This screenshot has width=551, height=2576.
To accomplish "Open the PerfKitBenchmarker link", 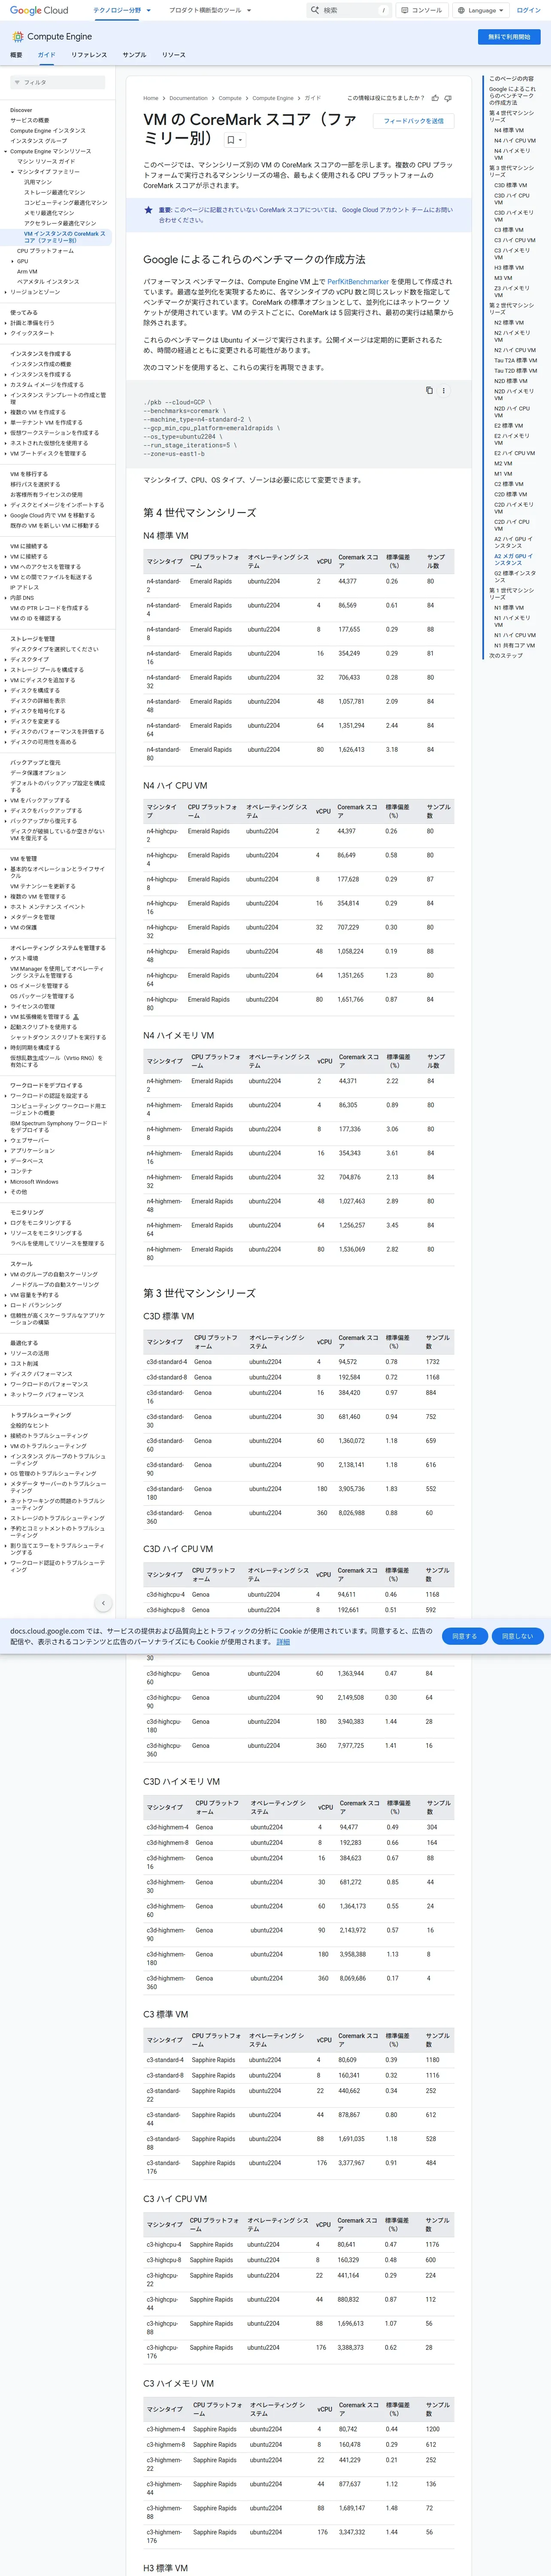I will (358, 282).
